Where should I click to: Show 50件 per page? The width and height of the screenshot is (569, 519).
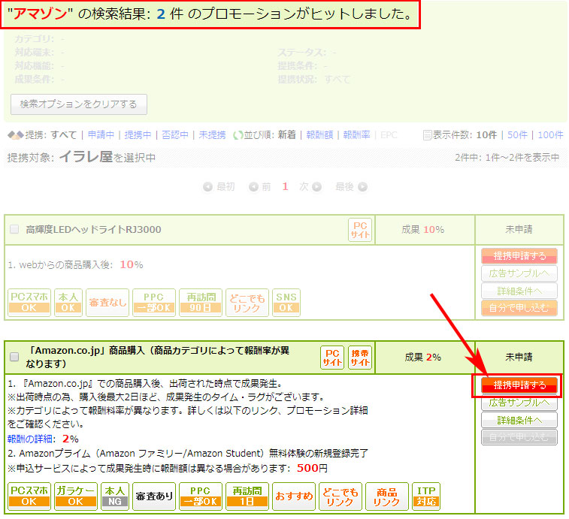[517, 135]
